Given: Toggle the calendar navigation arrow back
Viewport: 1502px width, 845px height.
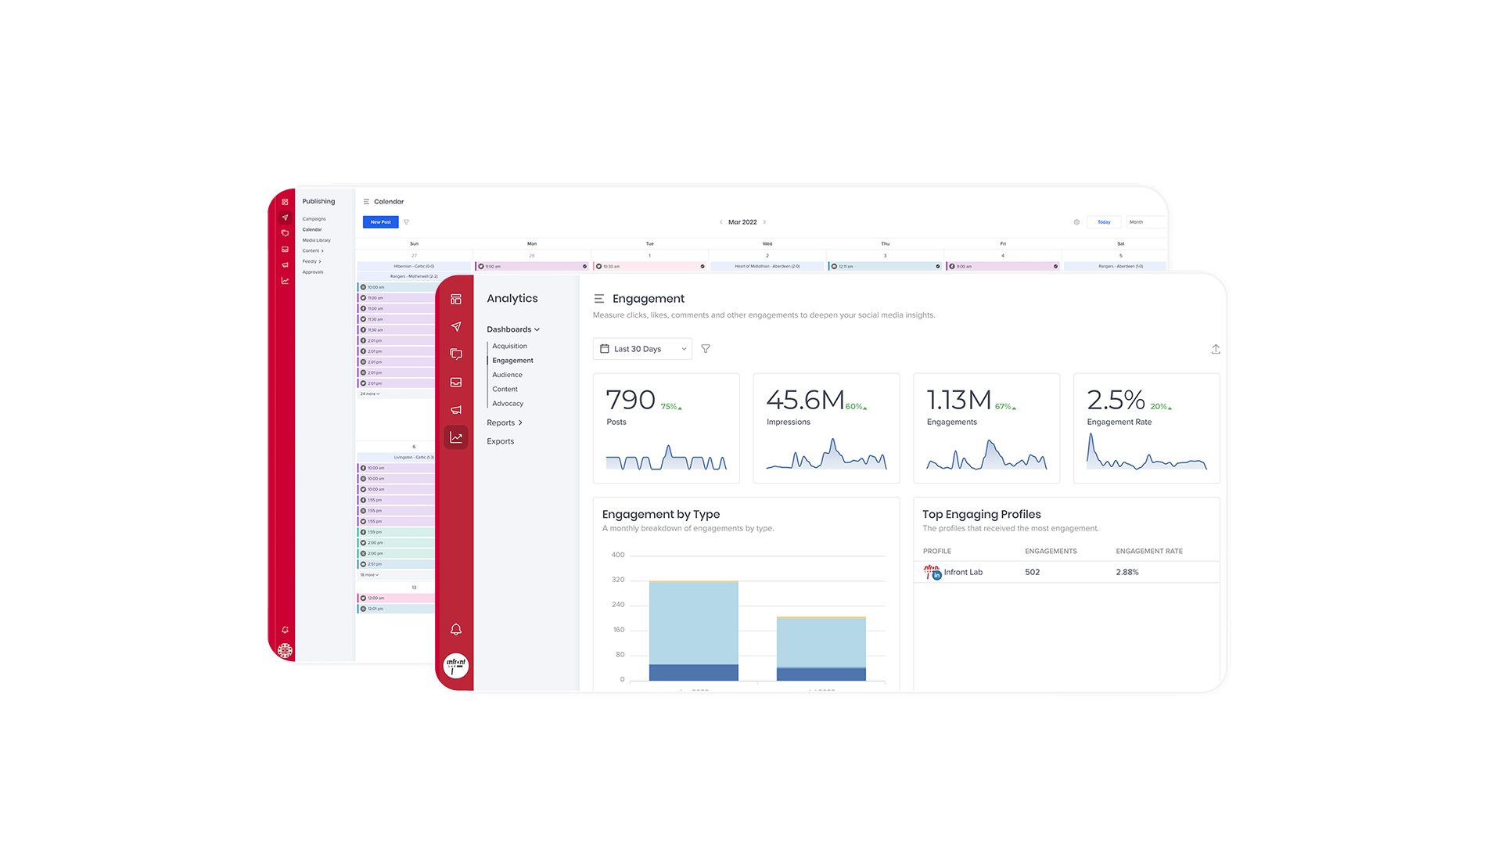Looking at the screenshot, I should tap(721, 222).
